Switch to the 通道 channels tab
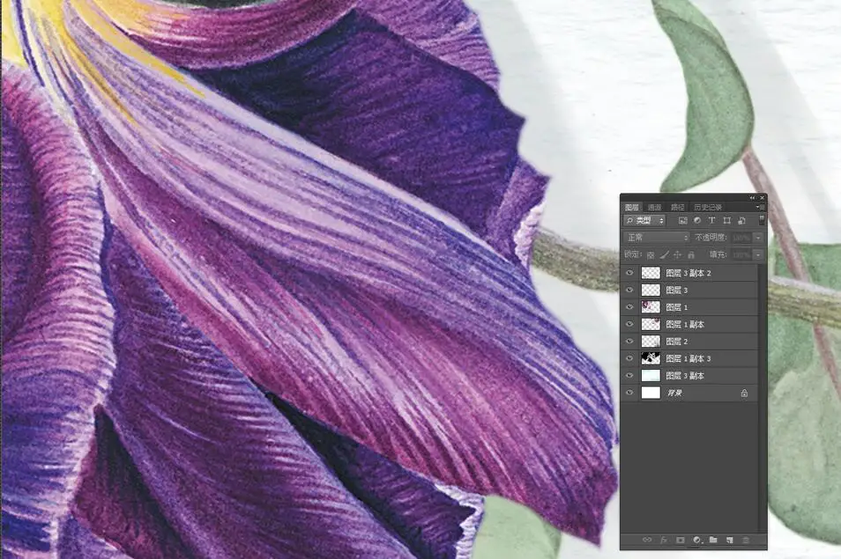841x559 pixels. click(654, 207)
